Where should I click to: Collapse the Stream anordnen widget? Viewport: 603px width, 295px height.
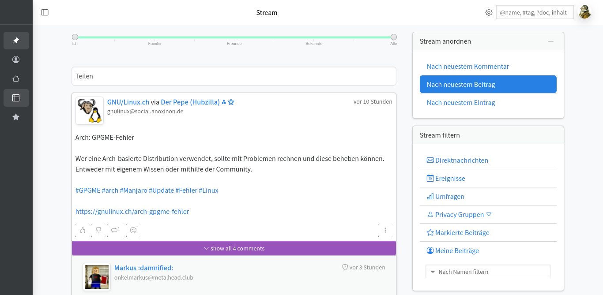pyautogui.click(x=550, y=41)
